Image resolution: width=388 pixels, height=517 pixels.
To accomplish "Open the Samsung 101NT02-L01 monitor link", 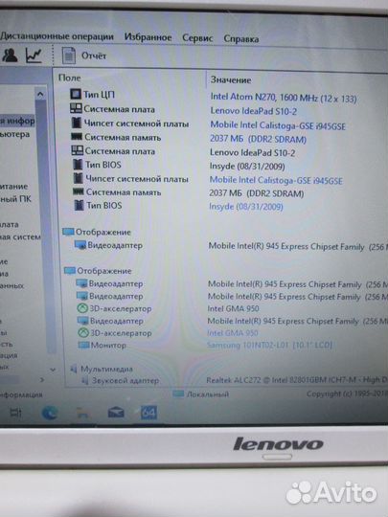I will 269,345.
